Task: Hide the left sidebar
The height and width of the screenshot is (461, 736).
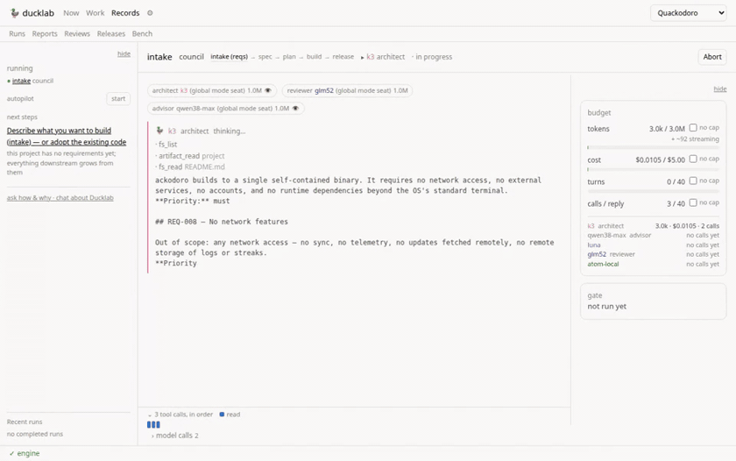Action: point(124,54)
